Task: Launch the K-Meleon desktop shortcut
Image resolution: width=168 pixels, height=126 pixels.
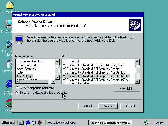Action: pos(9,103)
